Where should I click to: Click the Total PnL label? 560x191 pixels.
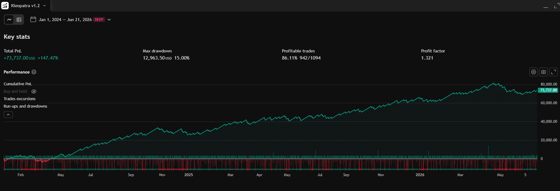click(12, 51)
